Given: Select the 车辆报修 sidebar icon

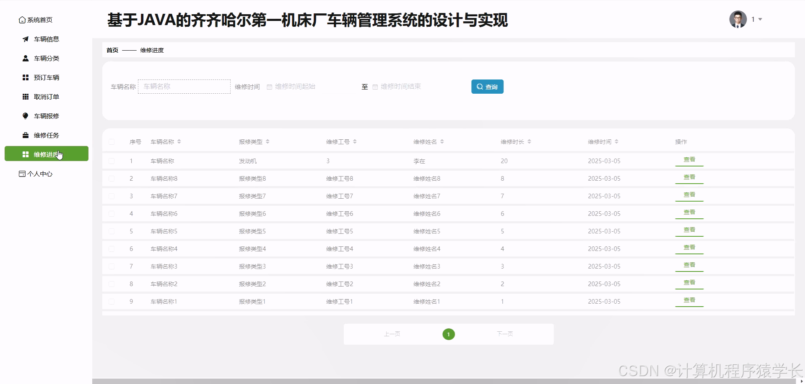Looking at the screenshot, I should [26, 116].
